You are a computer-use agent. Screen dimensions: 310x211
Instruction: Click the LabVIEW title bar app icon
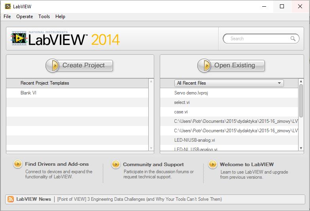[8, 6]
